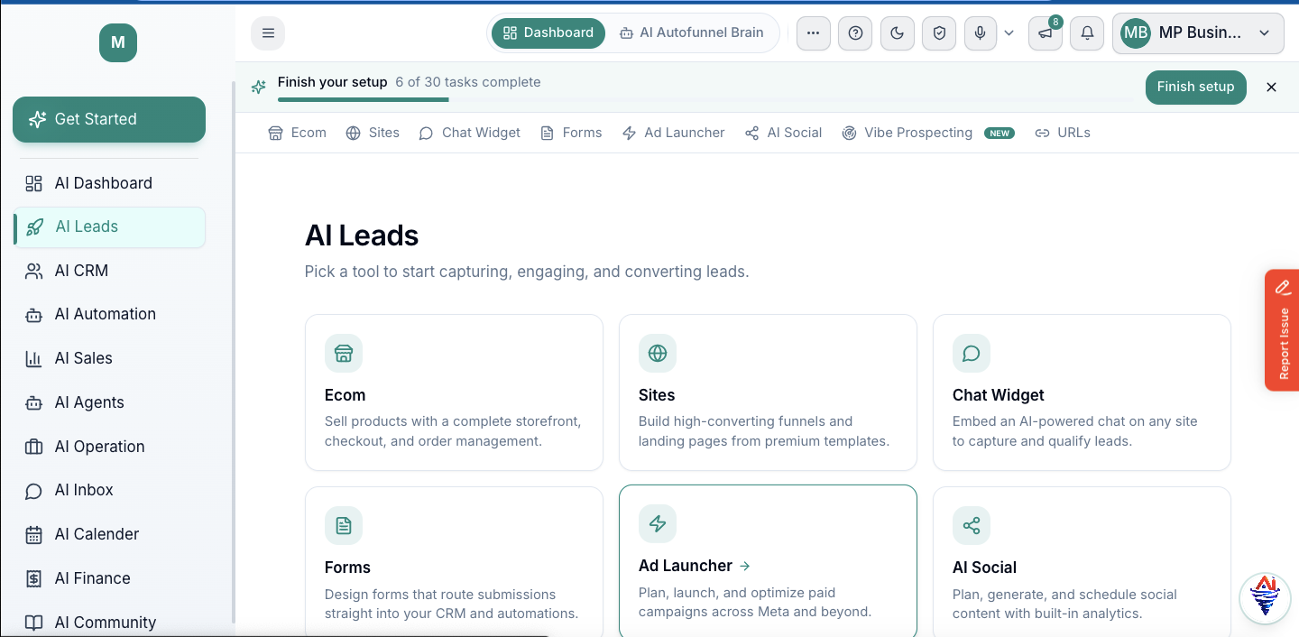Click the AI Community book icon
Screen dimensions: 1299x637
pos(33,623)
